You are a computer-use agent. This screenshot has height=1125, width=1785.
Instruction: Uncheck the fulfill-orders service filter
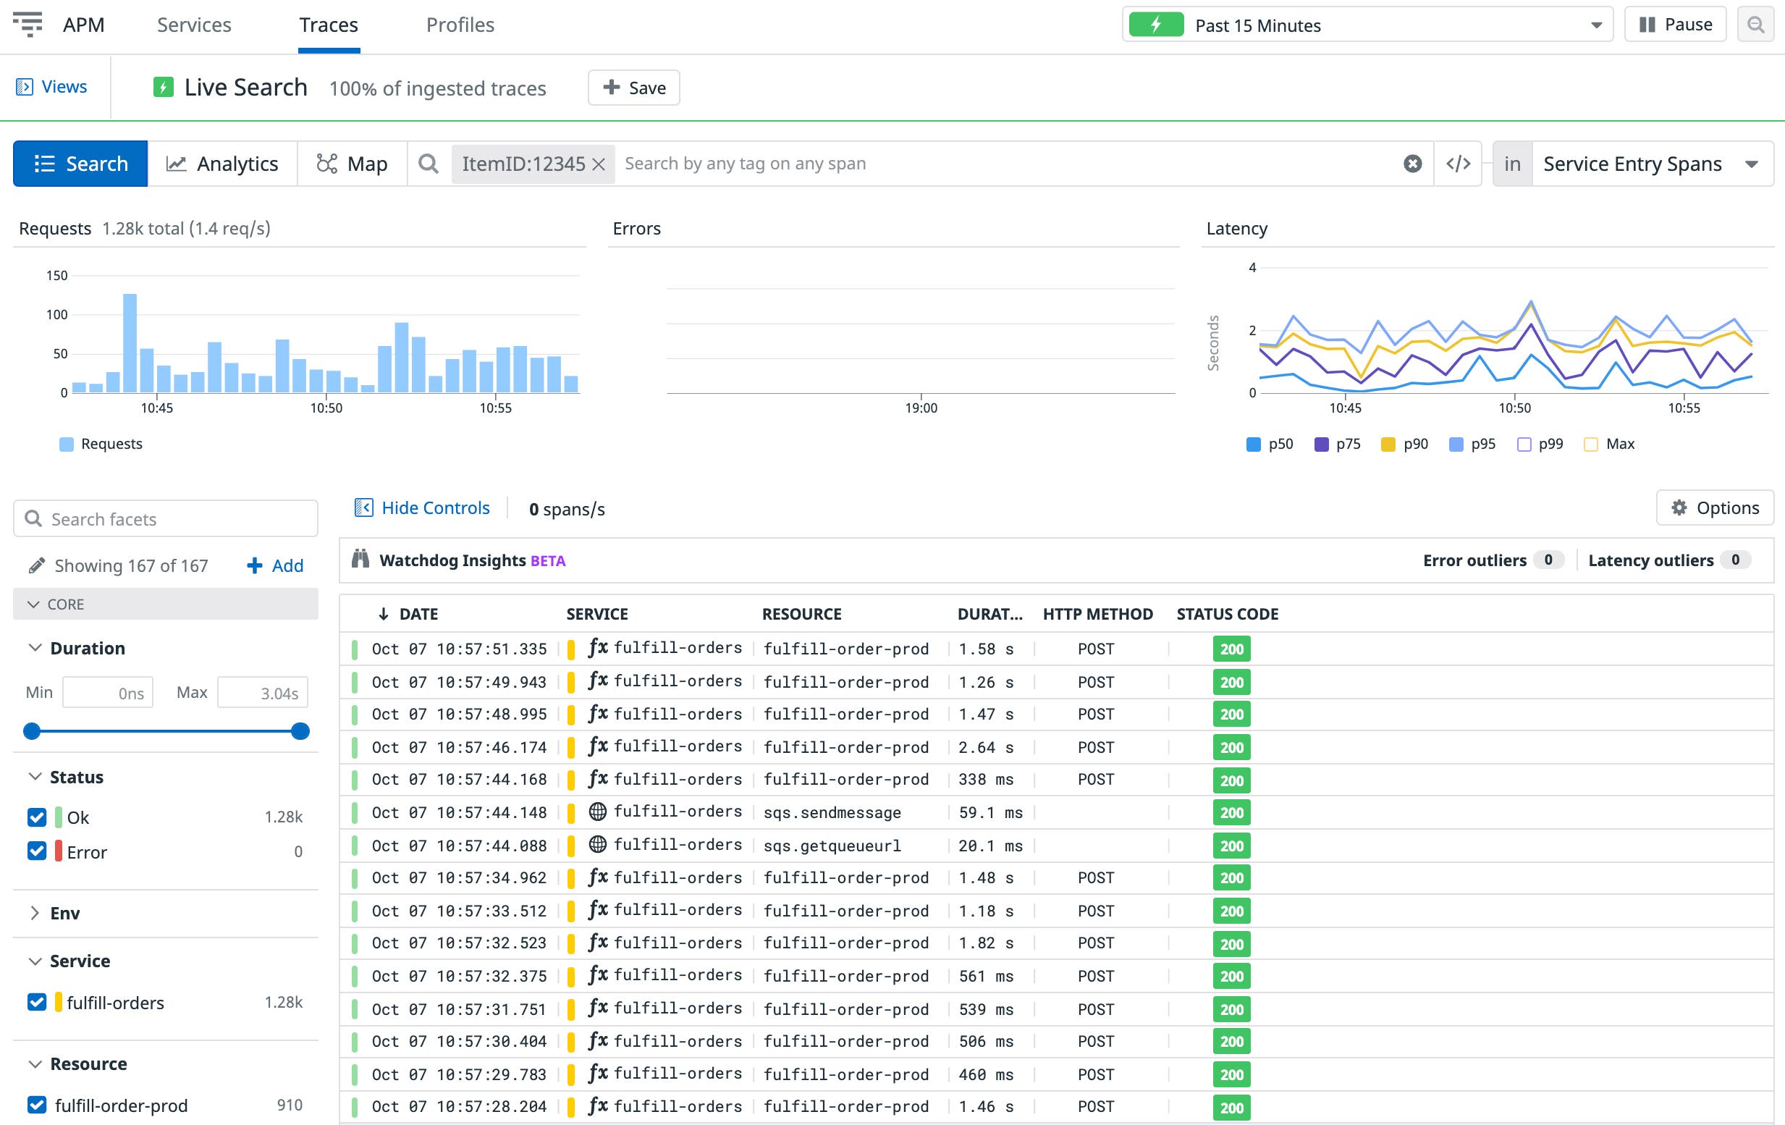pos(37,1002)
